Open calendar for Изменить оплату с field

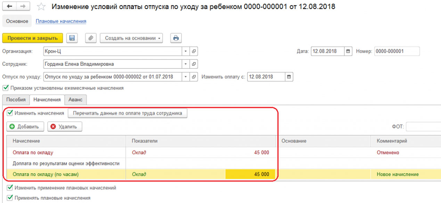[289, 77]
